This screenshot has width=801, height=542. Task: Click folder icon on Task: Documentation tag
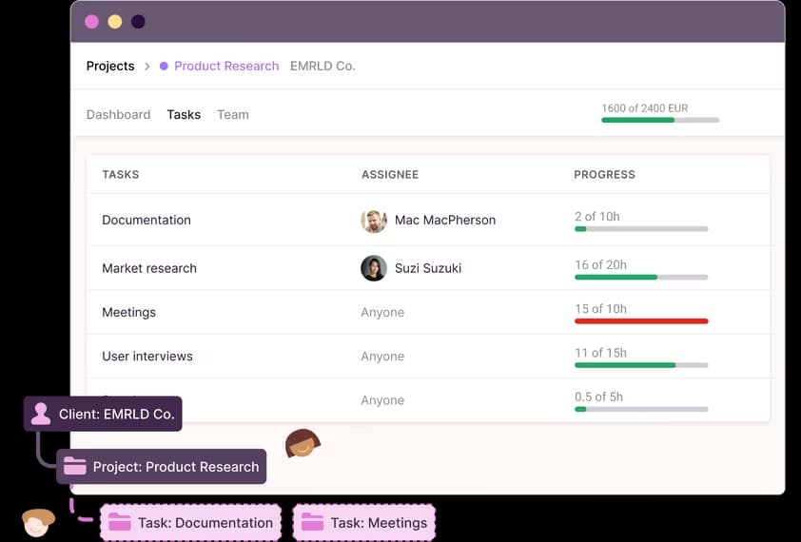coord(119,522)
